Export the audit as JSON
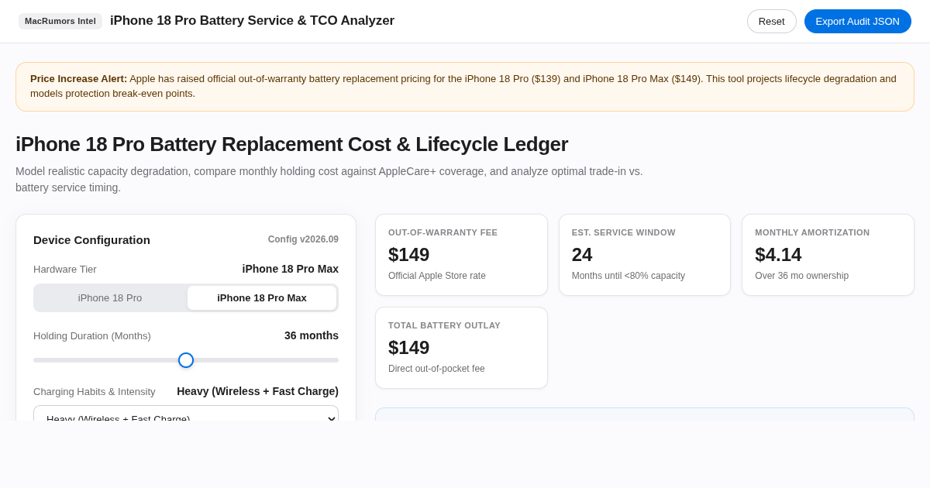Image resolution: width=930 pixels, height=488 pixels. 857,21
